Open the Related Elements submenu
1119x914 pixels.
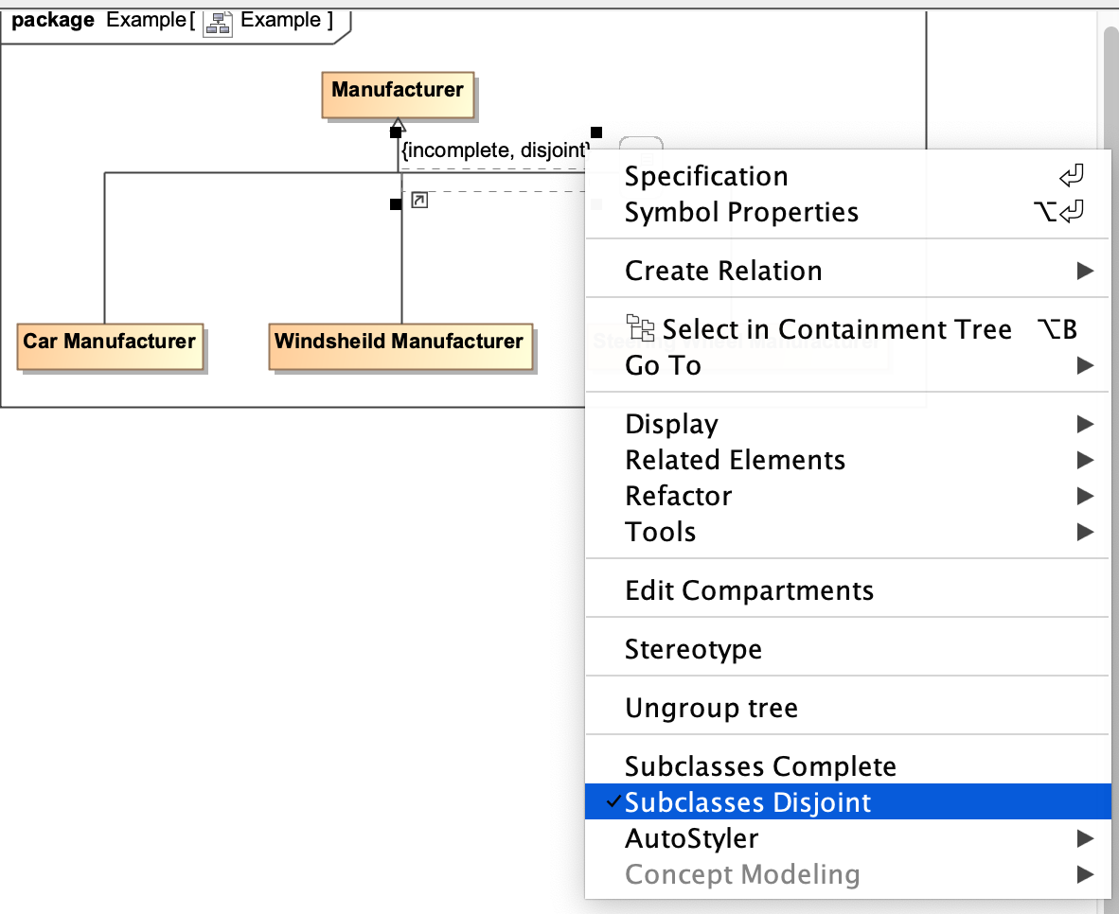735,460
